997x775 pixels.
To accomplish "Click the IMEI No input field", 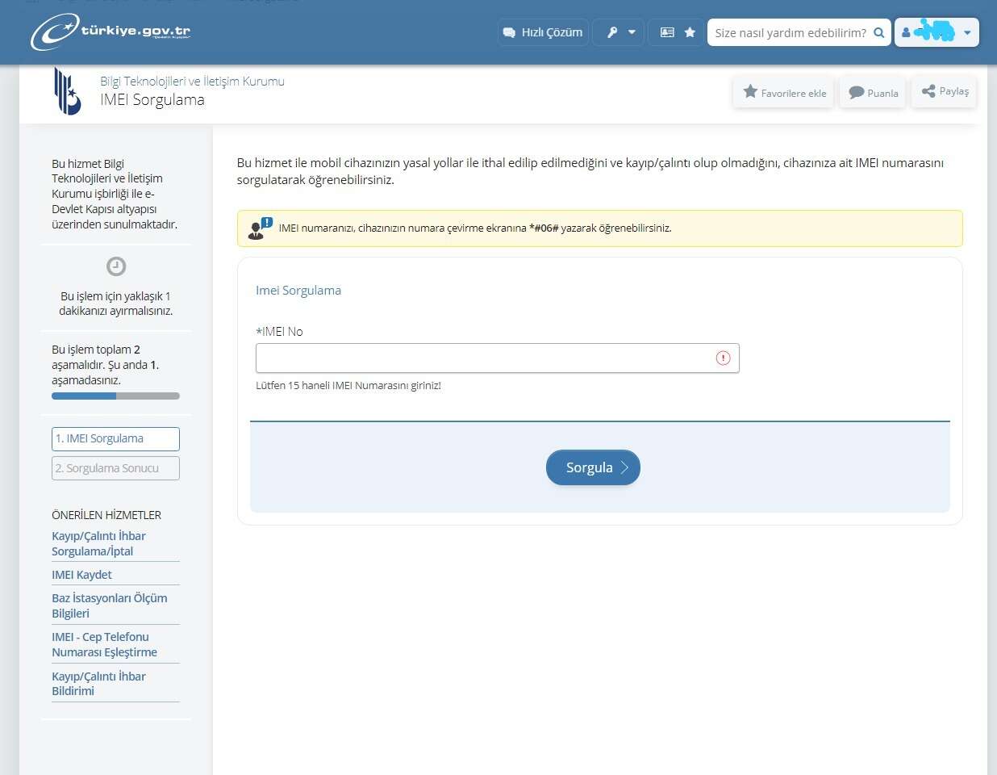I will [497, 358].
